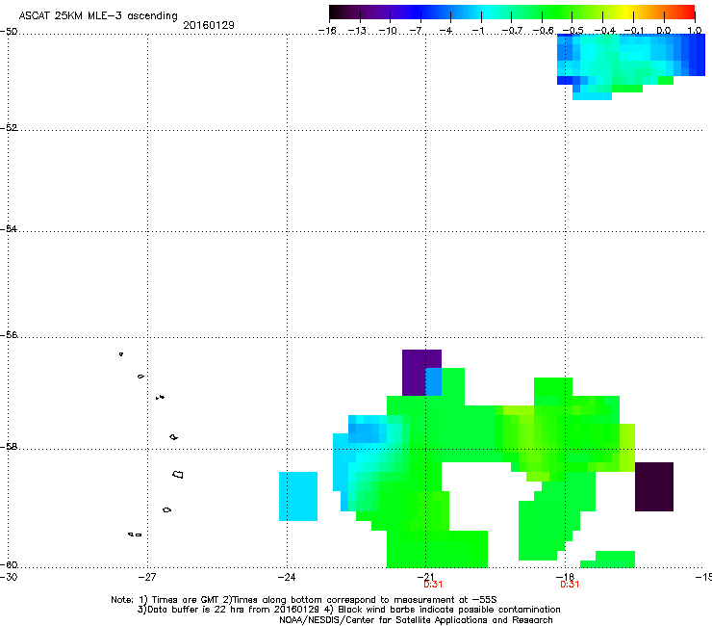Click colorbar tick label -16

click(x=327, y=31)
